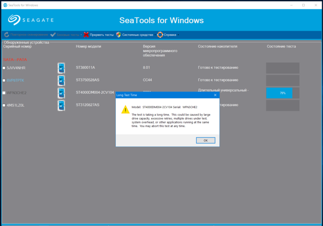Select drive icon for ST4000DM004-2CV104
Image resolution: width=323 pixels, height=226 pixels.
tap(61, 93)
